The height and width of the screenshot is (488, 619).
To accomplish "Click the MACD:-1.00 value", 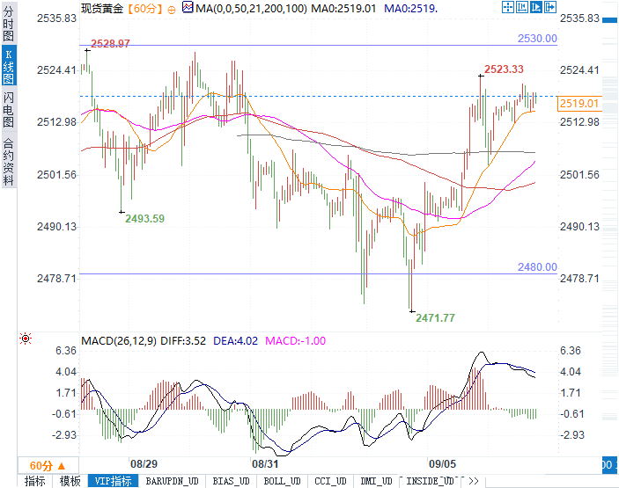I will tap(295, 341).
